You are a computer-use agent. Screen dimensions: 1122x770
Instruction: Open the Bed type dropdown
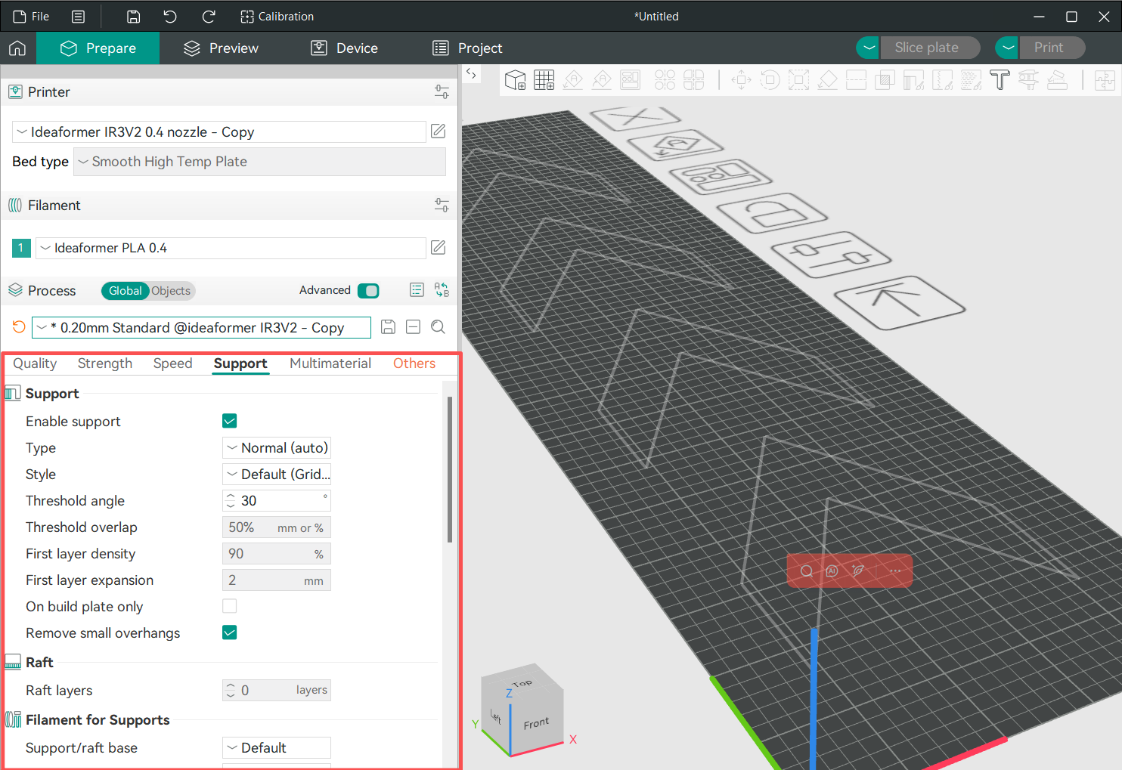tap(259, 162)
